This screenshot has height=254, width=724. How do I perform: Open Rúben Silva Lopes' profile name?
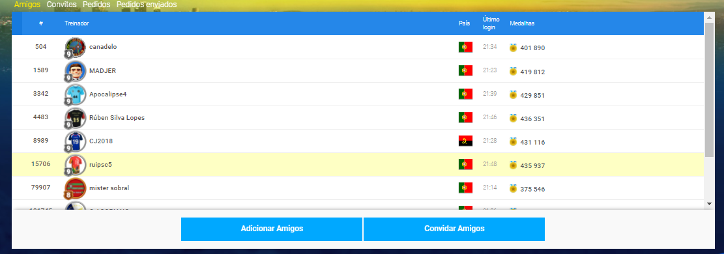[x=117, y=118]
